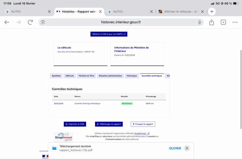Image resolution: width=242 pixels, height=159 pixels.
Task: Go to the Historique tab
Action: [x=132, y=76]
